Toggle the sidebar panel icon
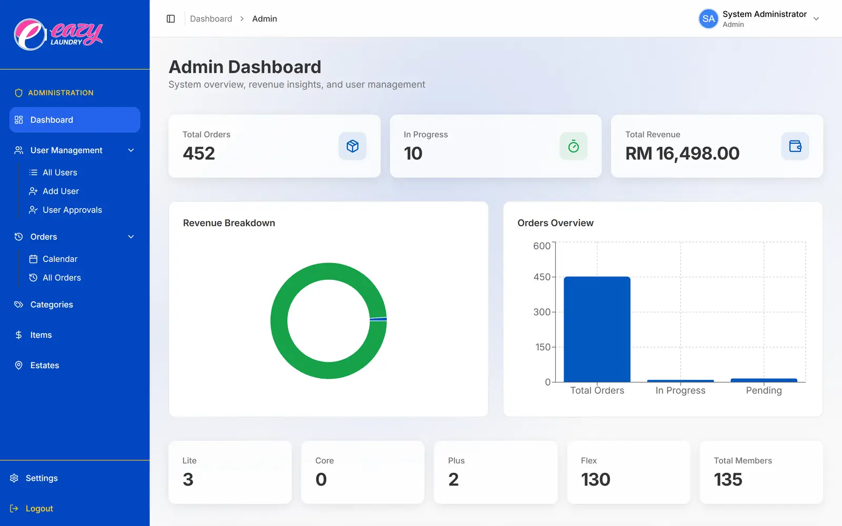The width and height of the screenshot is (842, 526). click(x=171, y=19)
